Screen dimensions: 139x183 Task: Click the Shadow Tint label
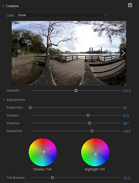pyautogui.click(x=42, y=169)
